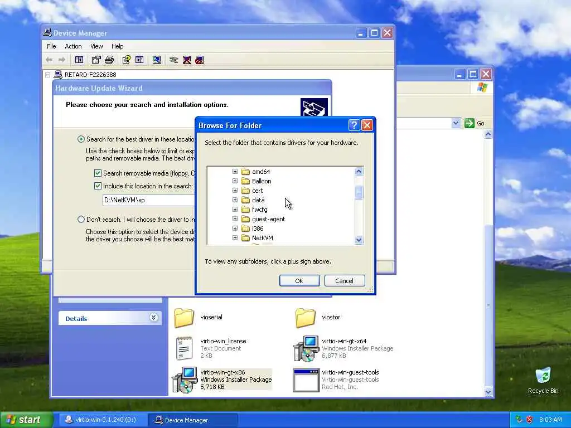Click the Help icon with yellow question mark

click(127, 60)
